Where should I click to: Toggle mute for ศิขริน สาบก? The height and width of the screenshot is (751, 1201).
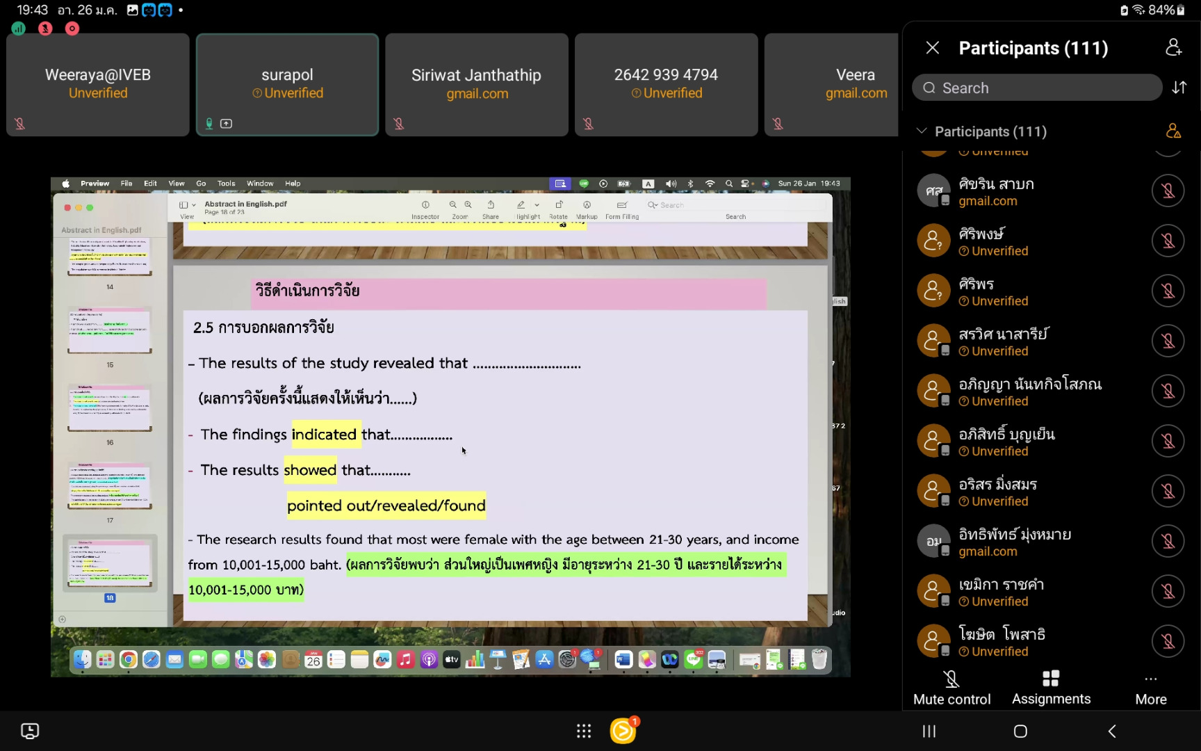(1168, 191)
